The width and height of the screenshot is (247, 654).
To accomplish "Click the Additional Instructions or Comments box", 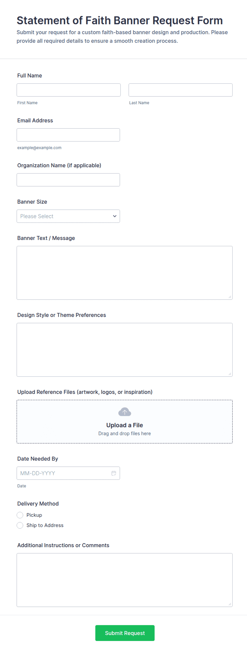I will [125, 580].
